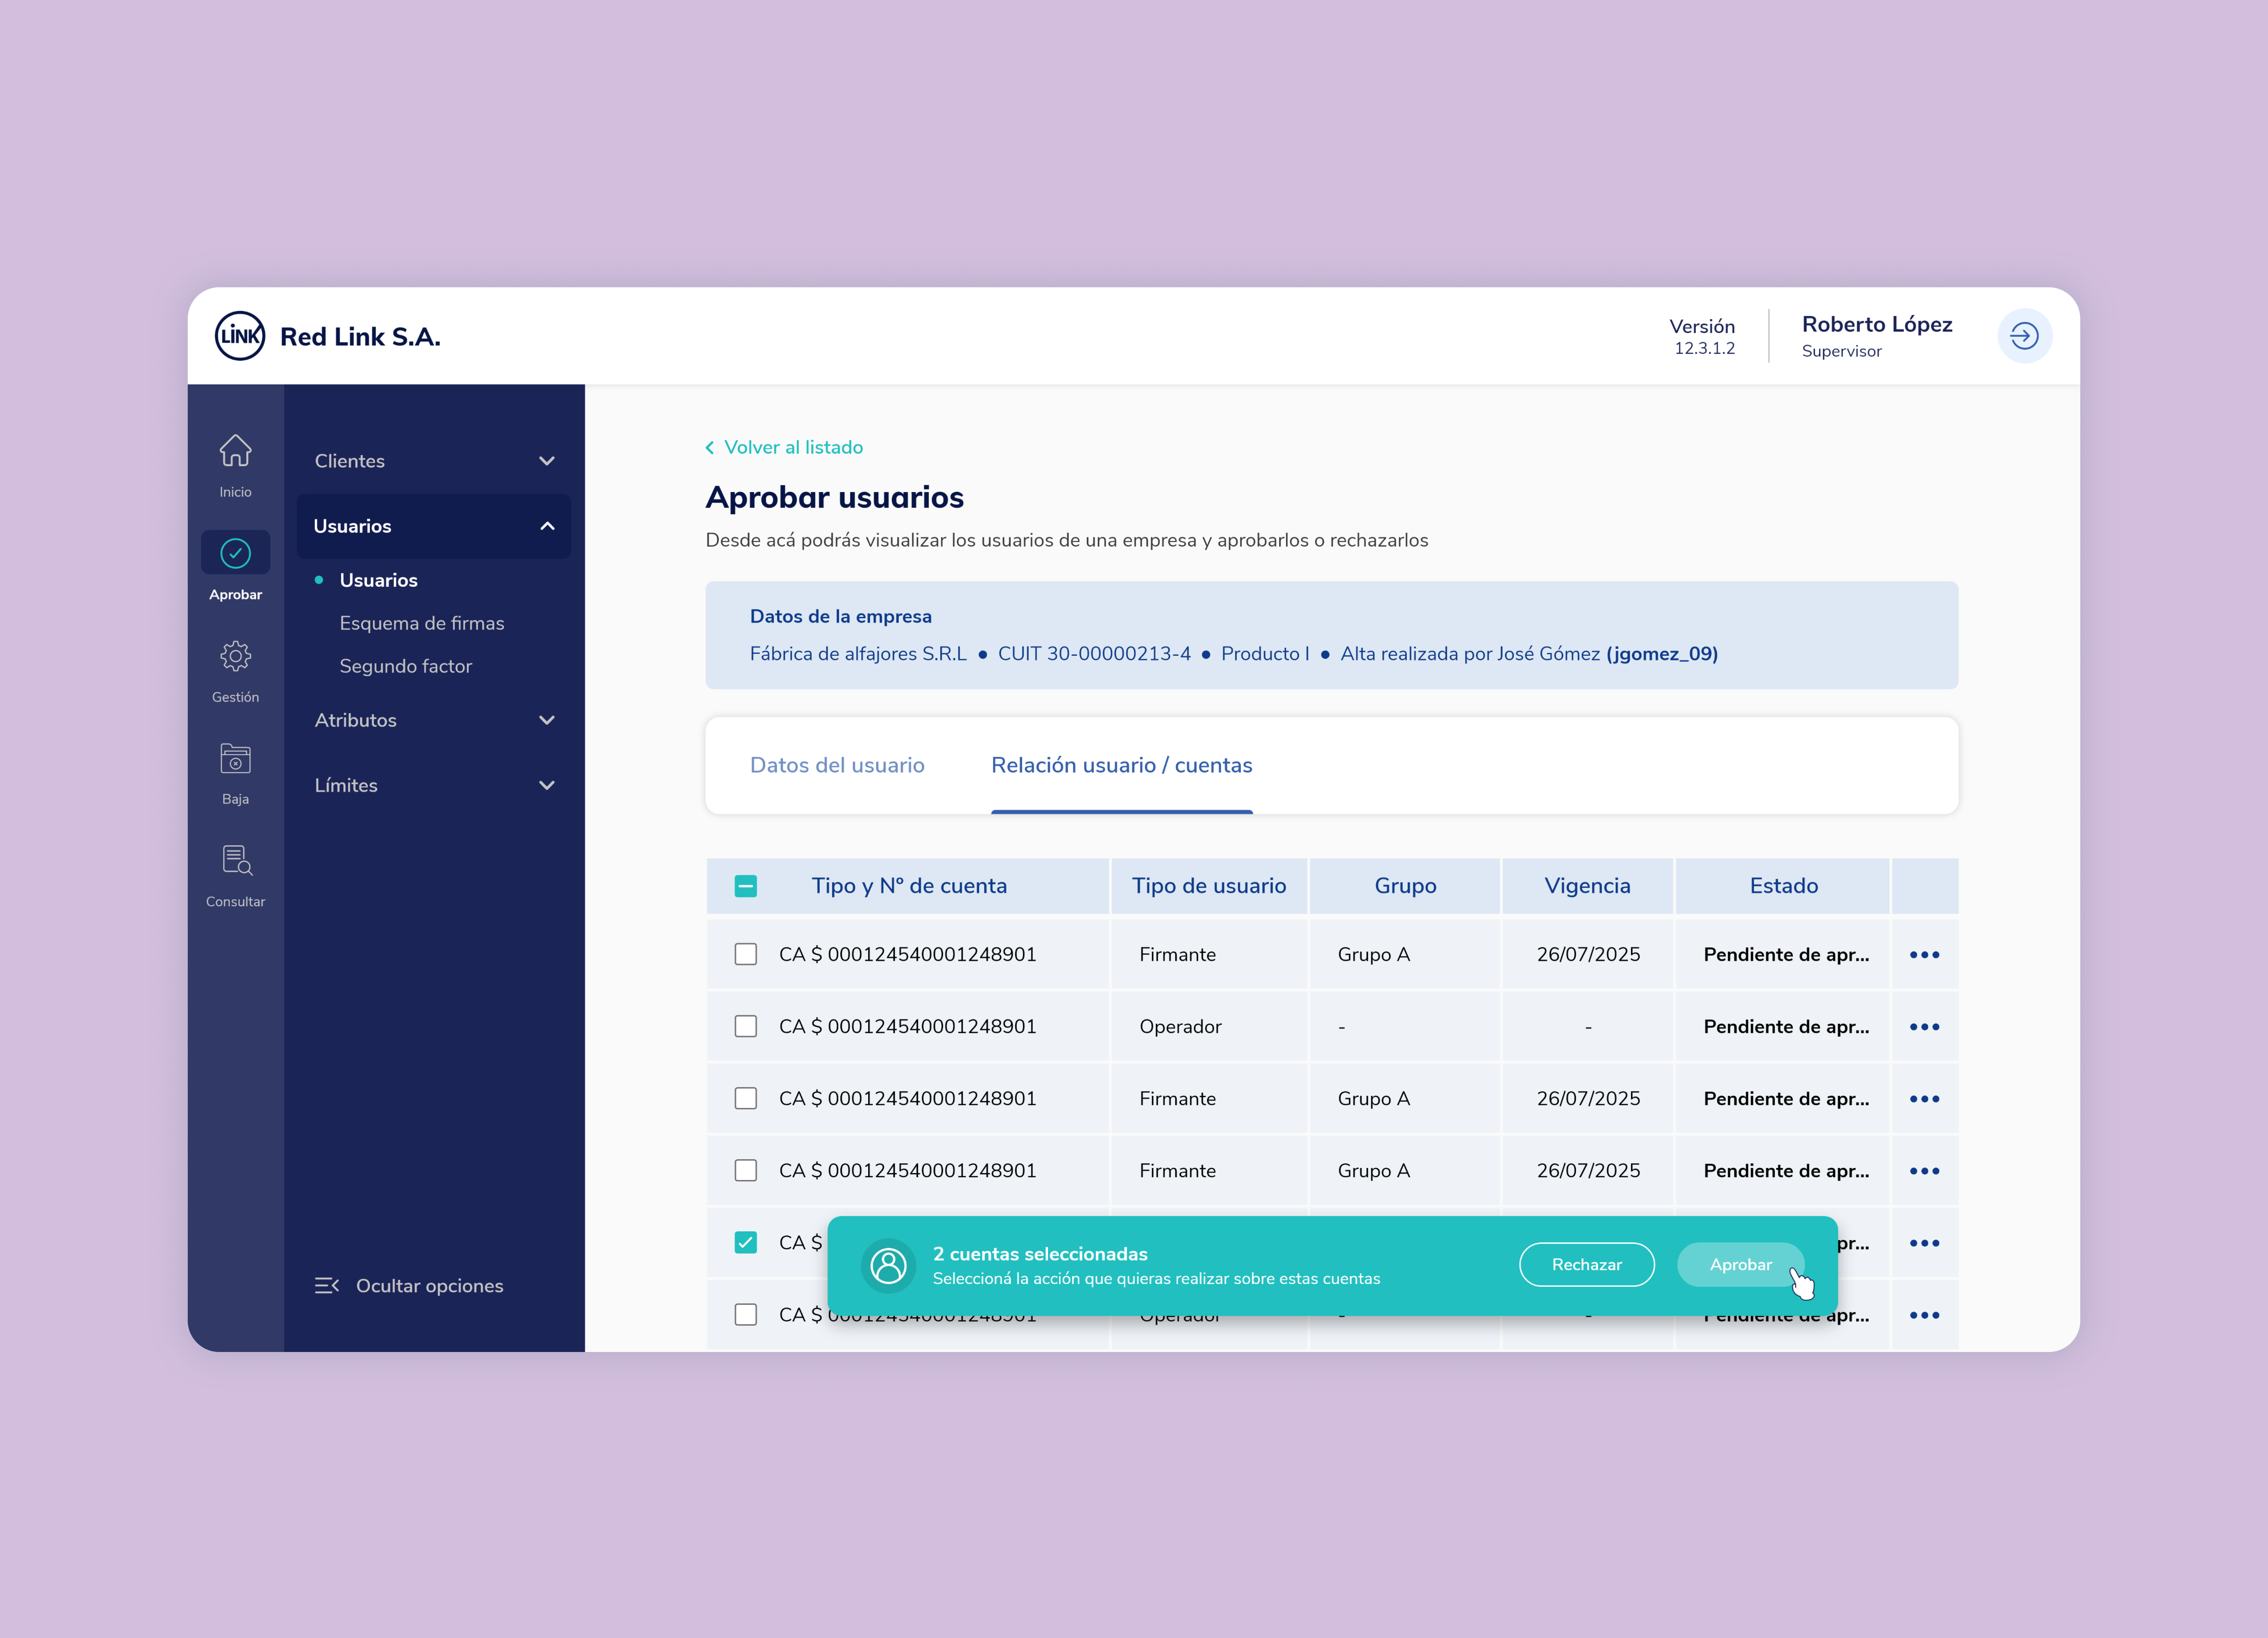Switch to the Datos del usuario tab
This screenshot has height=1638, width=2268.
tap(837, 765)
